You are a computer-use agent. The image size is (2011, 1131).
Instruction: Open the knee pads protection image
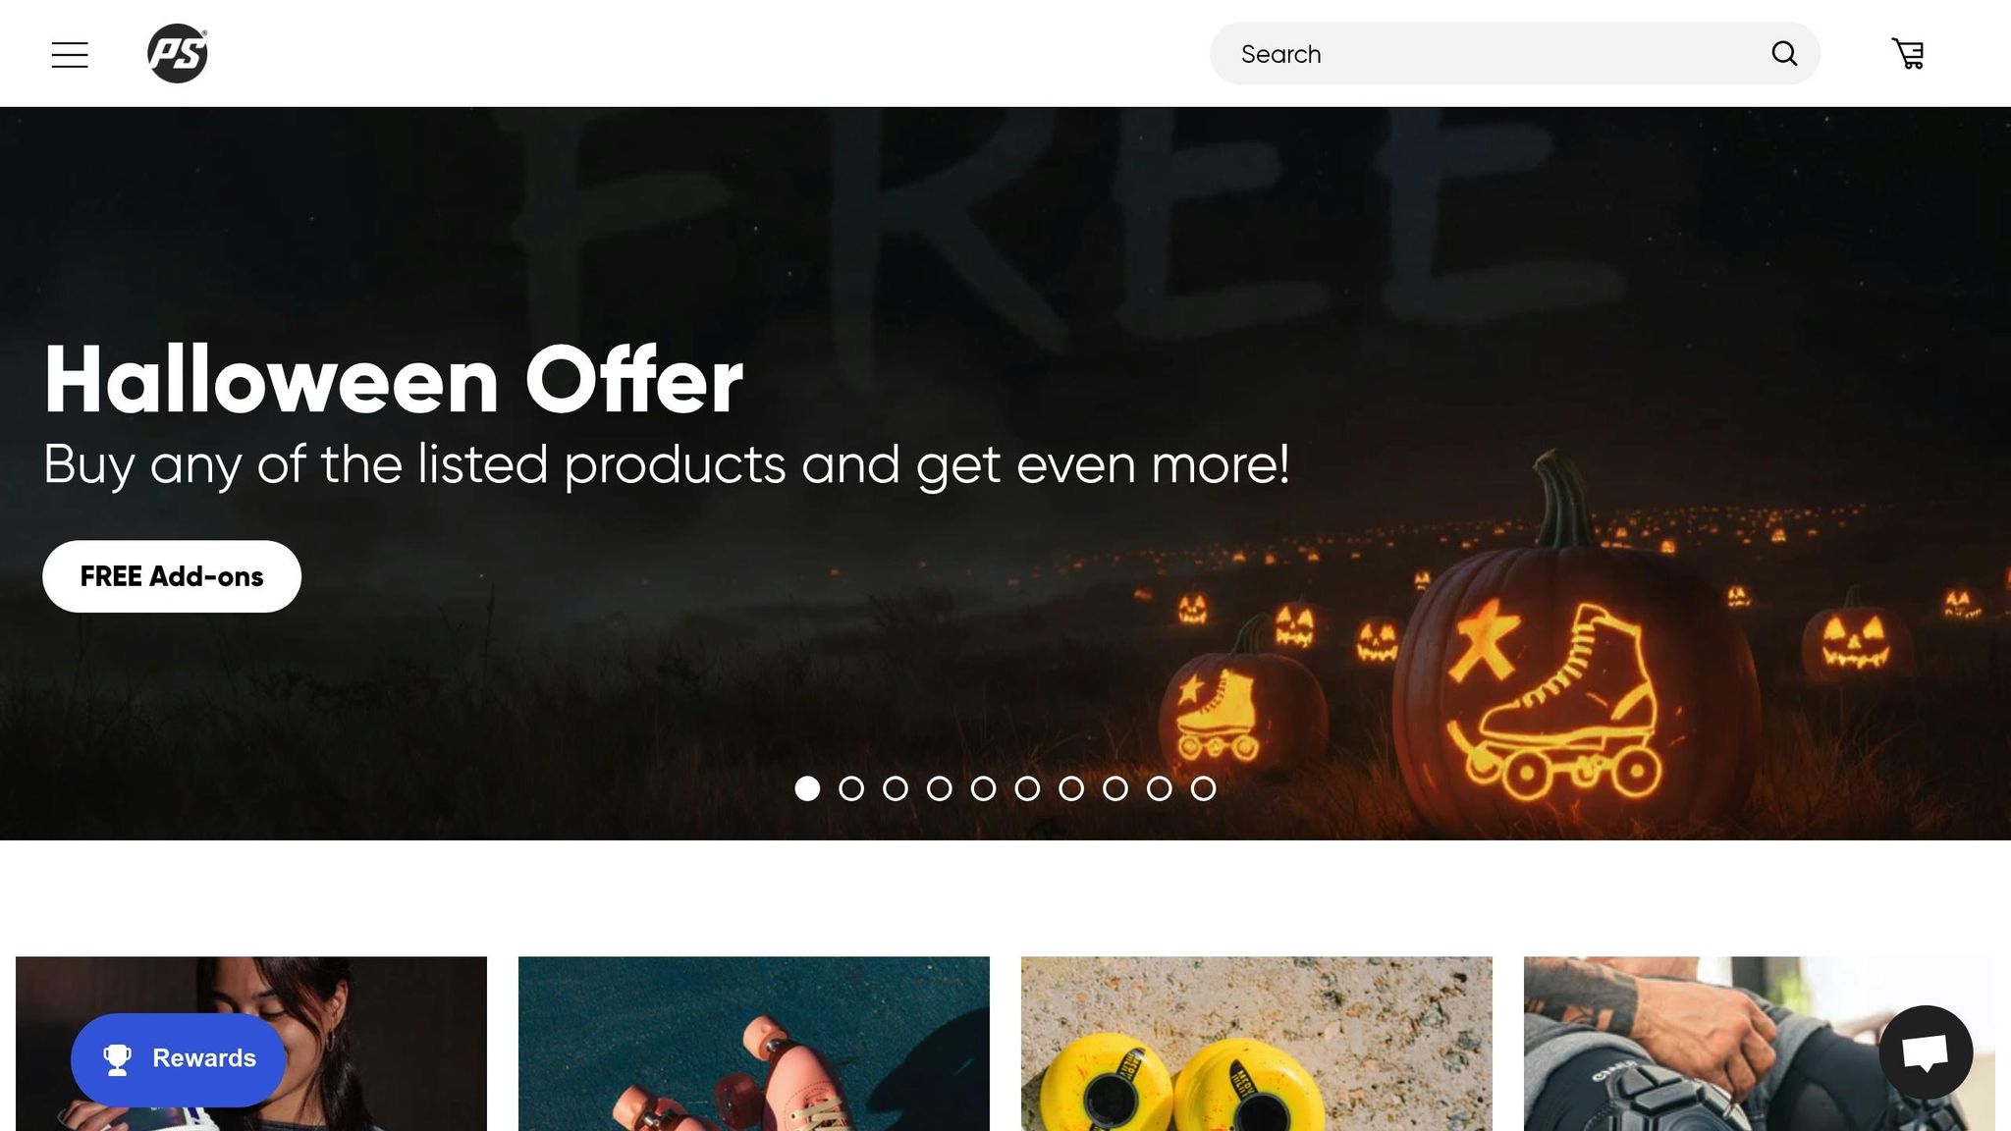(x=1760, y=1044)
